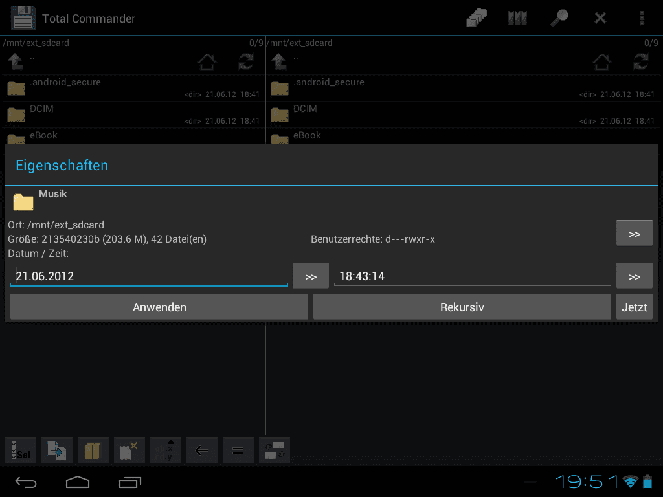Tap the pack archive icon in bottom toolbar
The width and height of the screenshot is (663, 497).
click(93, 450)
